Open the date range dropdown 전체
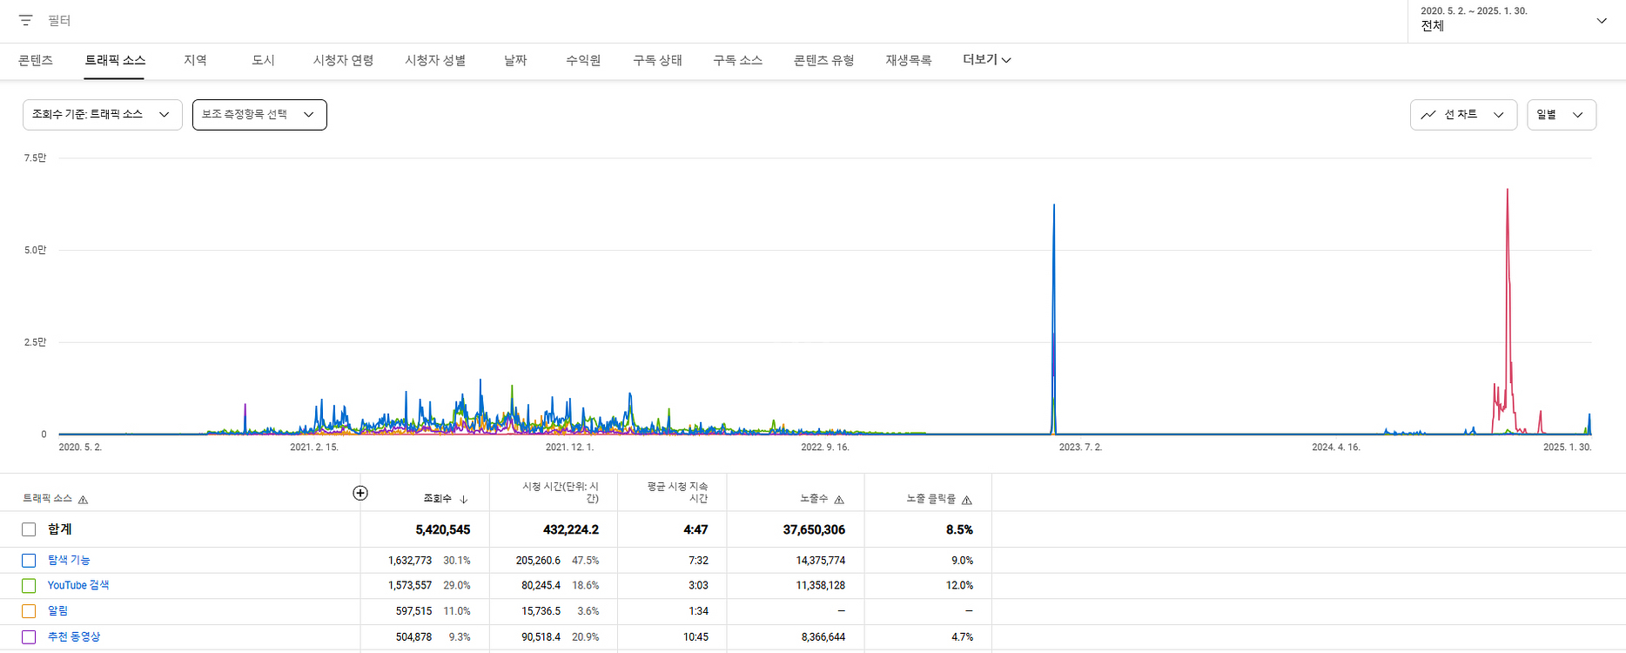 click(1516, 21)
